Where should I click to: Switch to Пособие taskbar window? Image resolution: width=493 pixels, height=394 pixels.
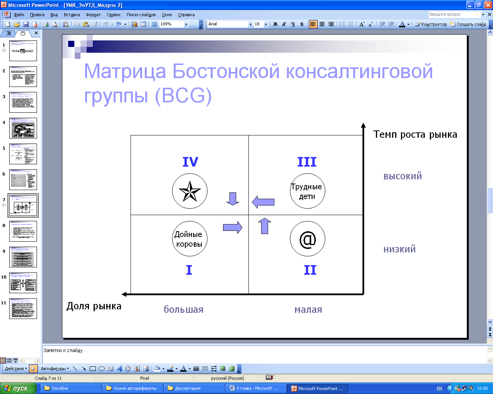pyautogui.click(x=71, y=388)
